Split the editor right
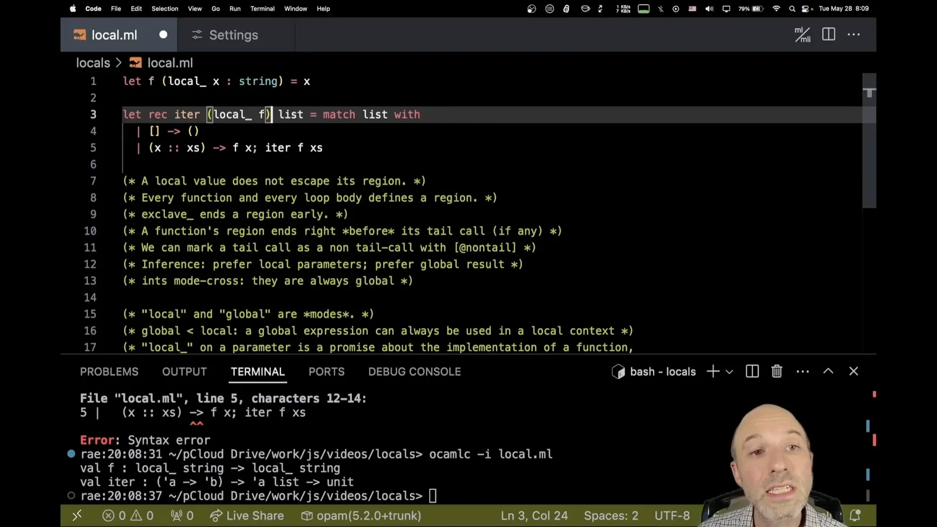The height and width of the screenshot is (527, 937). 829,35
